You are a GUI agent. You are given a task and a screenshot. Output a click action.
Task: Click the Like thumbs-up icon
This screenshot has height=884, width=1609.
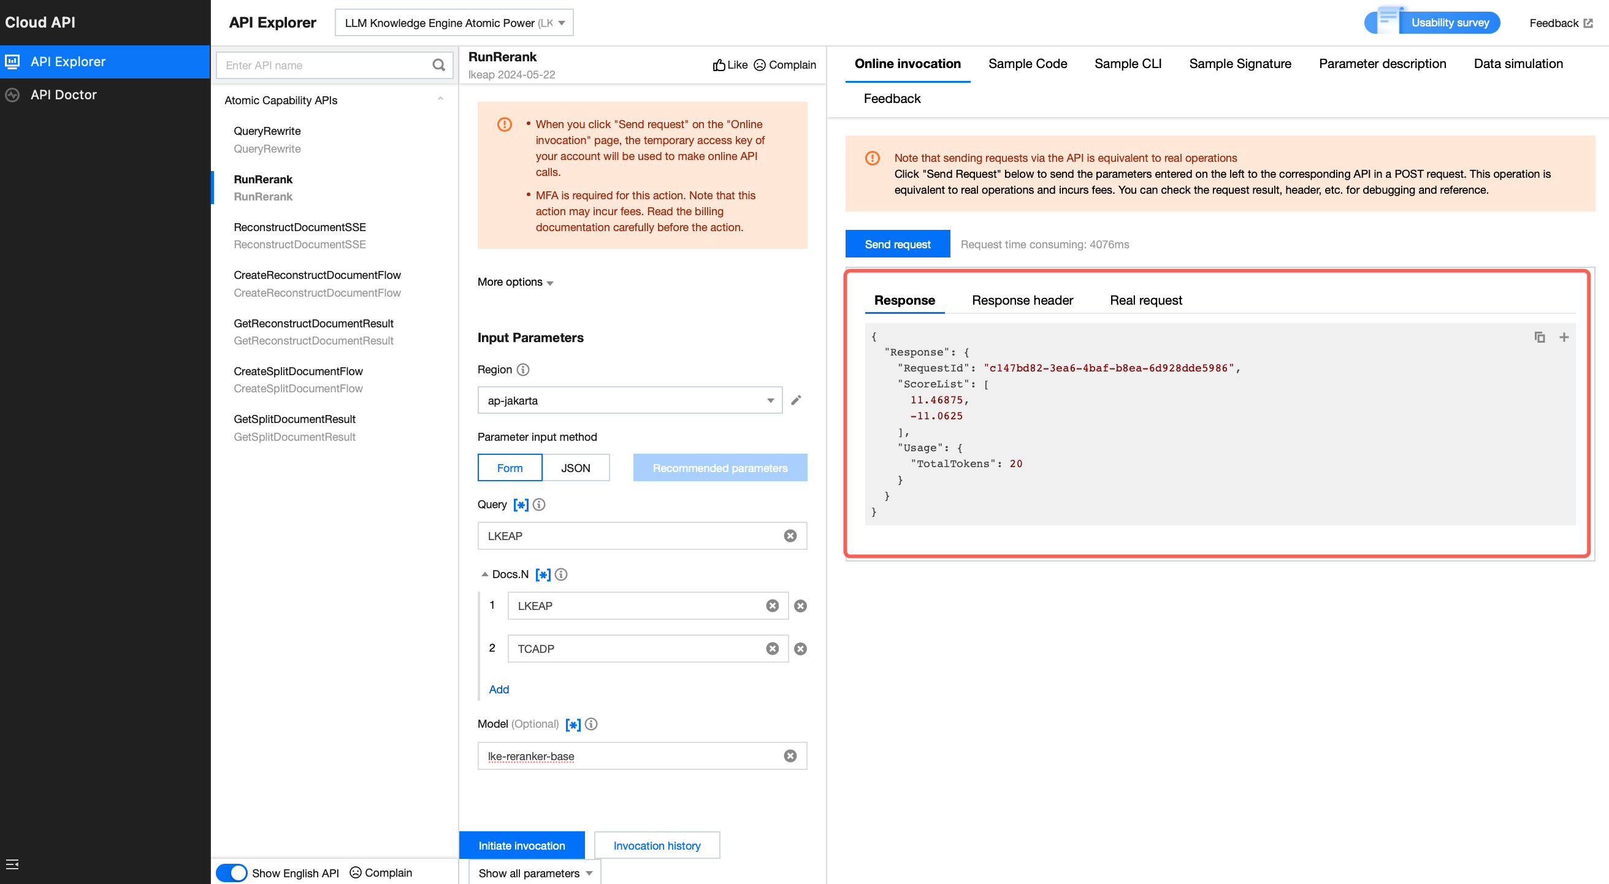coord(719,65)
